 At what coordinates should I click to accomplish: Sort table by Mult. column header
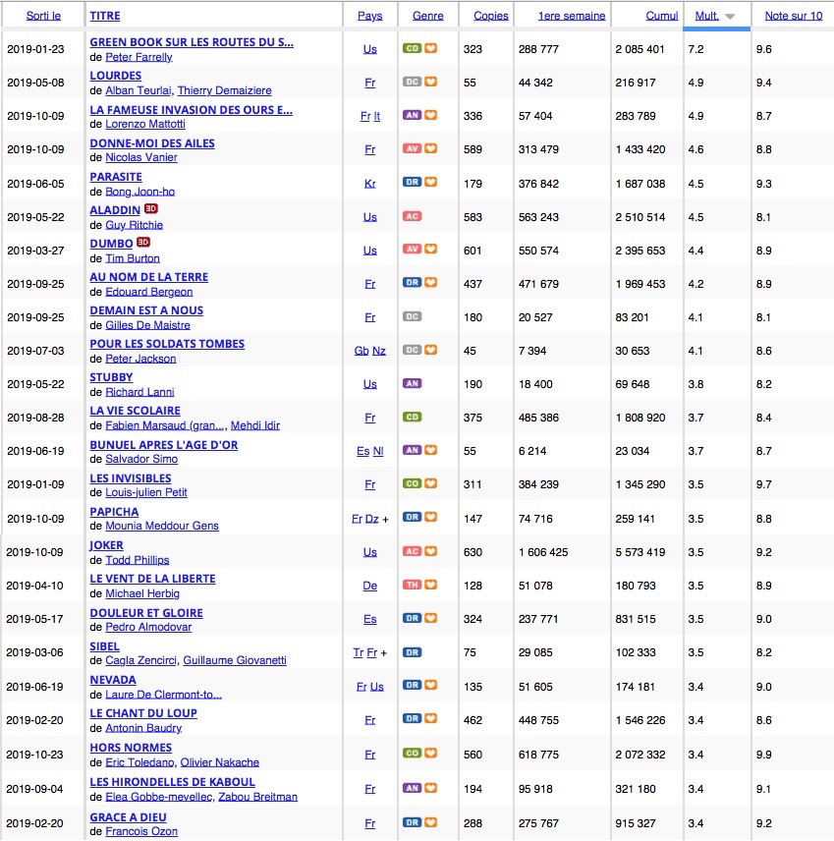click(707, 16)
